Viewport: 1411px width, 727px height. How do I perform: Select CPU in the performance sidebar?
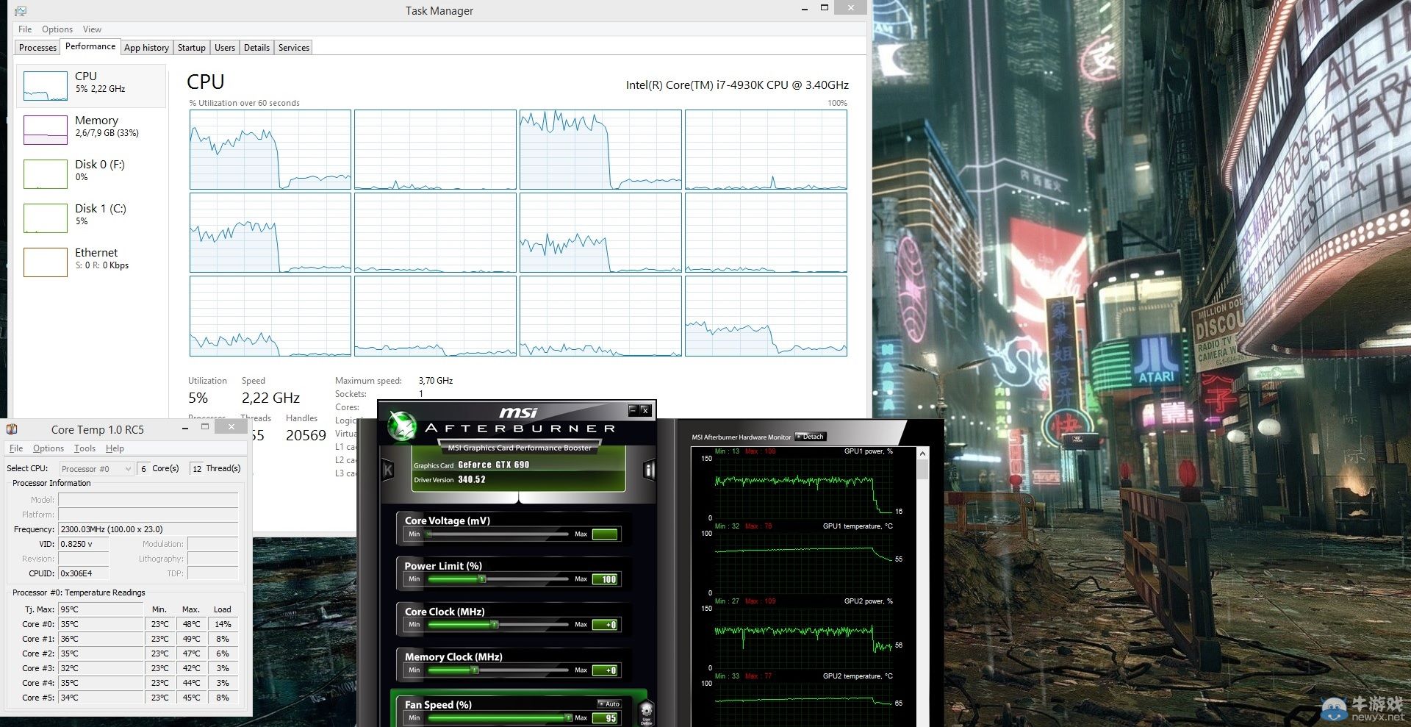(x=91, y=86)
